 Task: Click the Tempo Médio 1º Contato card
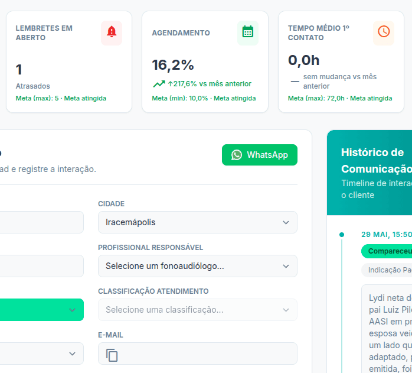(x=341, y=61)
